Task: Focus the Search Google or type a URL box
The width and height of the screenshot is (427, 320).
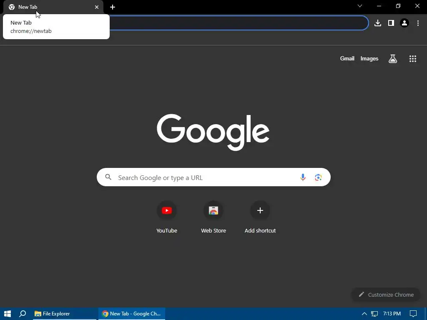Action: click(x=213, y=177)
